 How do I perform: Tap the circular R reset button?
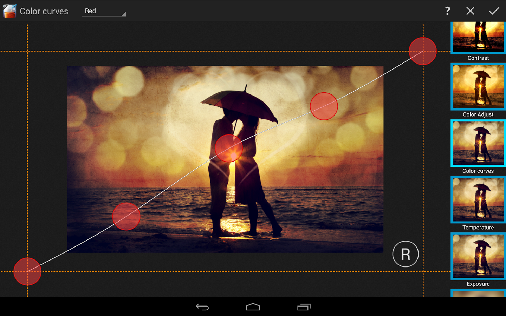tap(406, 254)
